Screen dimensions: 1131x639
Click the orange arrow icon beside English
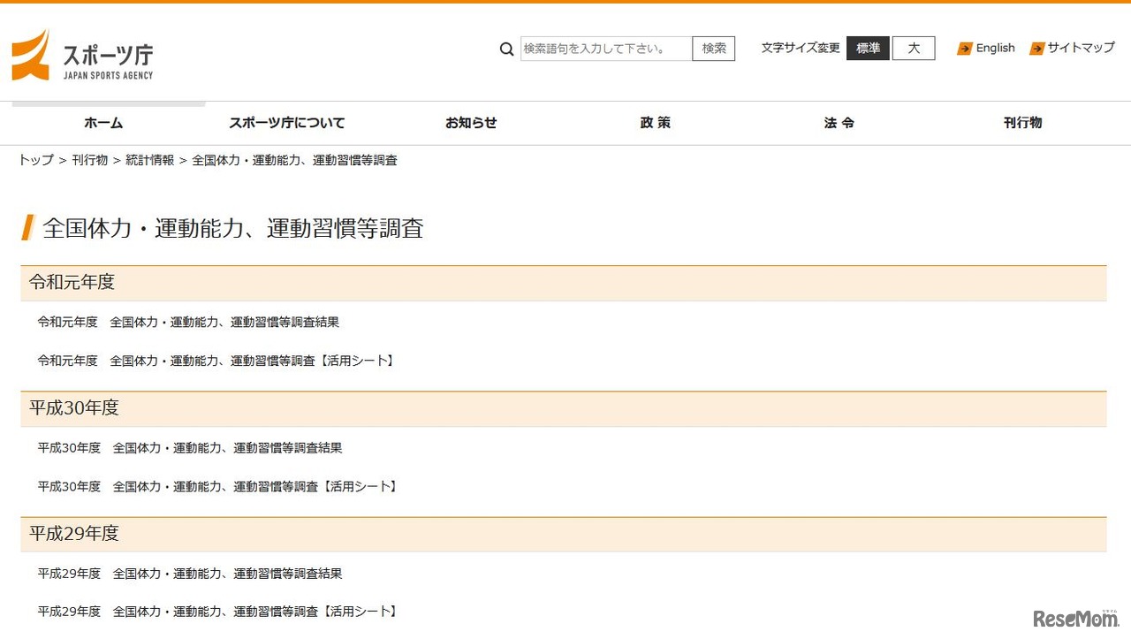(964, 49)
